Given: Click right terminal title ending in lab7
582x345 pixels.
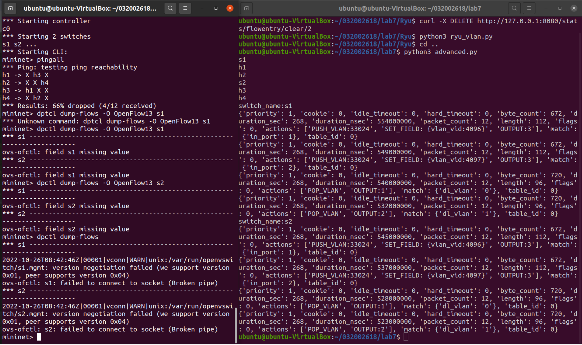Looking at the screenshot, I should (410, 8).
